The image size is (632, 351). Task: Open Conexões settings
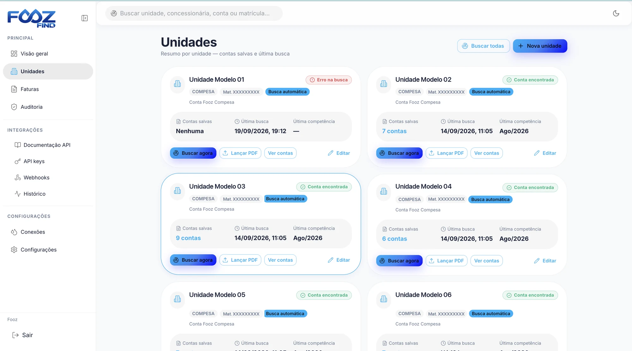pyautogui.click(x=48, y=232)
